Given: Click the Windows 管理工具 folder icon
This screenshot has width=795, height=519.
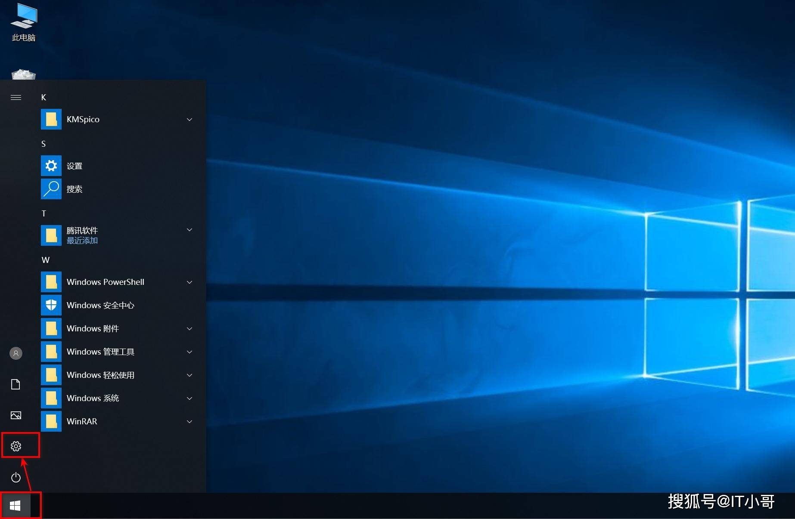Looking at the screenshot, I should pyautogui.click(x=51, y=352).
